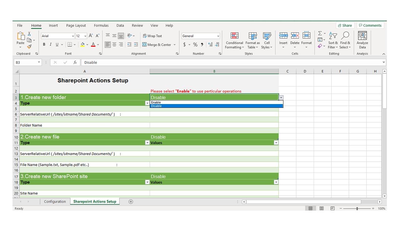Viewport: 400px width, 225px height.
Task: Click the Share button
Action: pos(345,26)
